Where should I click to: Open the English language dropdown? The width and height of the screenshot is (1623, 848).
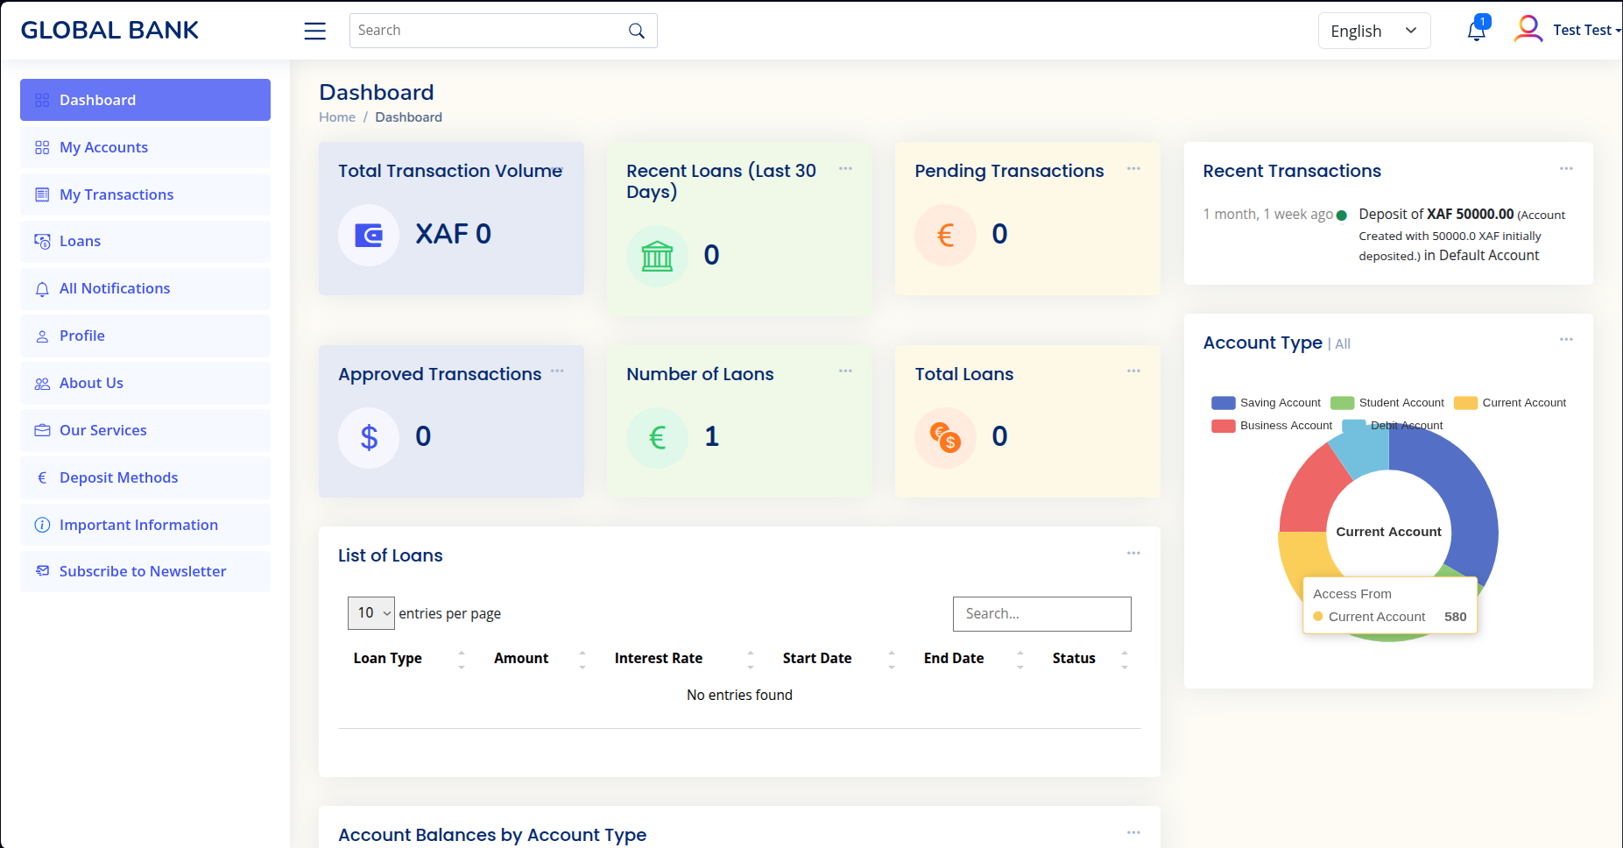click(1373, 31)
